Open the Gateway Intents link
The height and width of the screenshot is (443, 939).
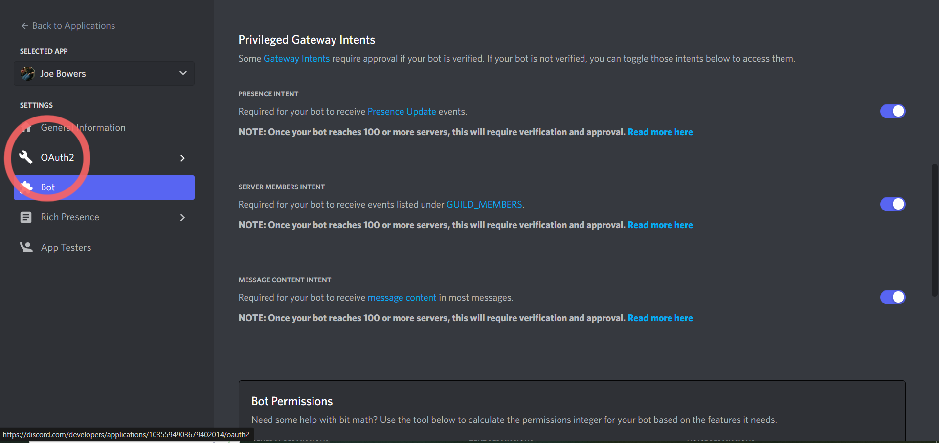(296, 59)
